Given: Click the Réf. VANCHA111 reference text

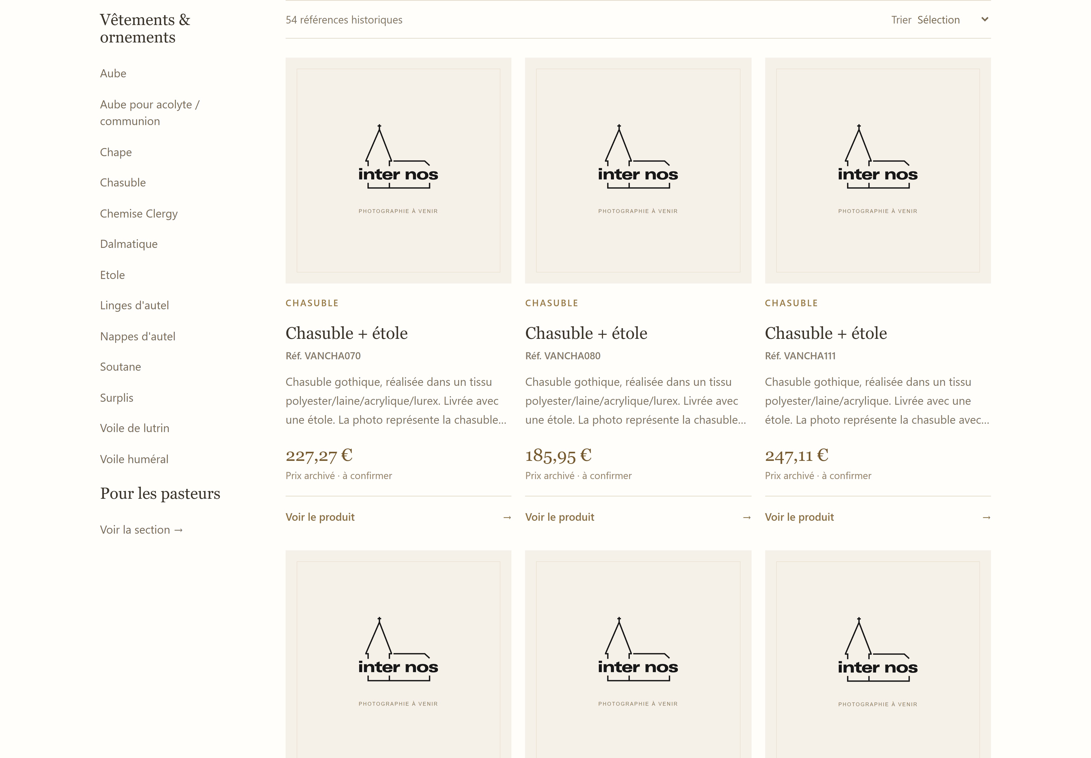Looking at the screenshot, I should [x=801, y=356].
